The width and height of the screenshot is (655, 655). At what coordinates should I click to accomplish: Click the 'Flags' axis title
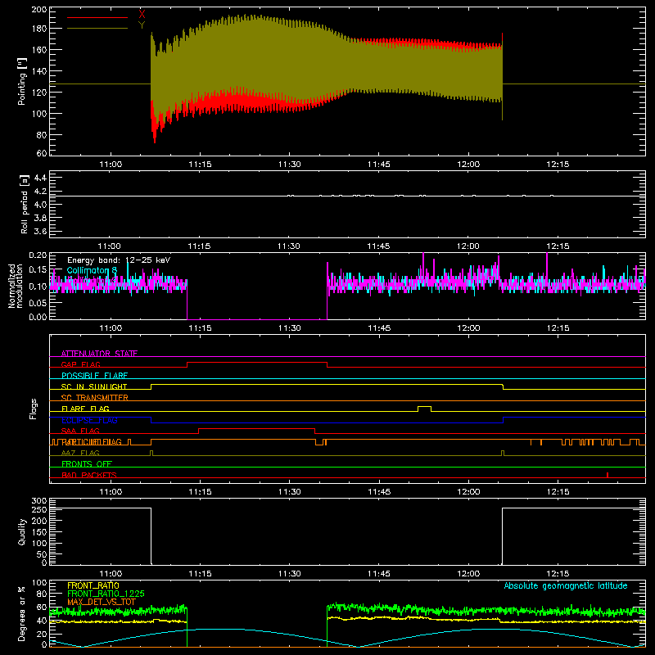point(34,409)
